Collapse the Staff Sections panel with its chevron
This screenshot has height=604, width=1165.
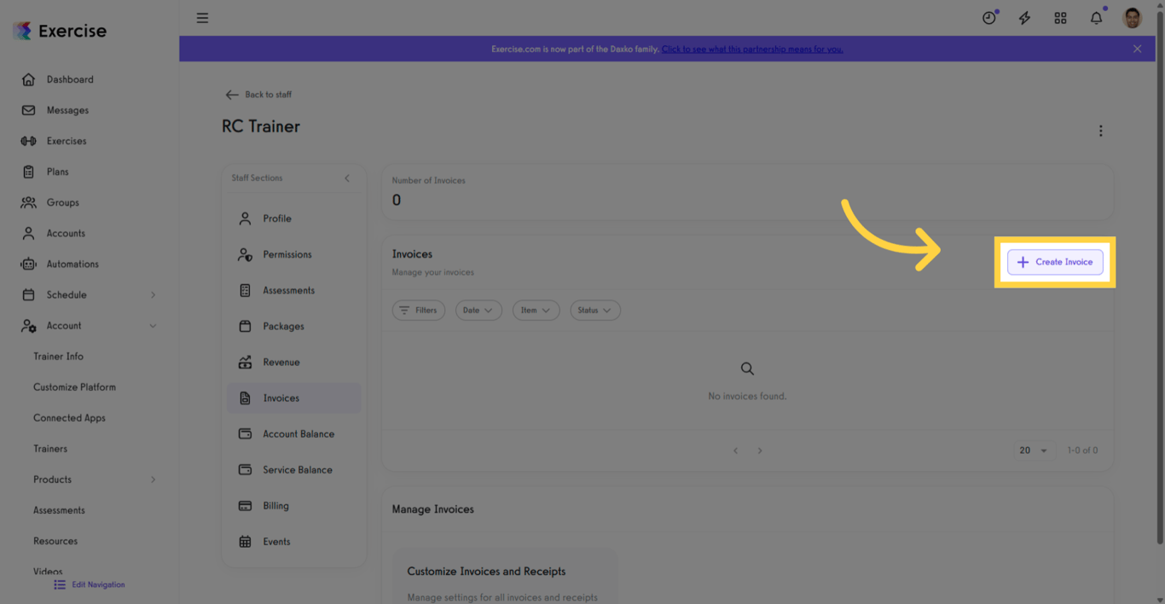click(347, 178)
